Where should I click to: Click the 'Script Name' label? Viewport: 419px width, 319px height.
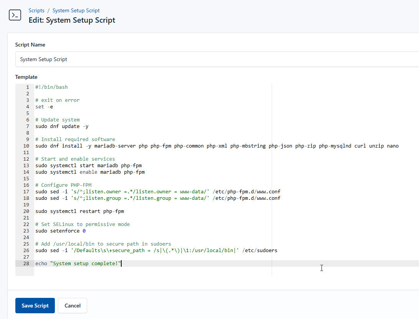coord(30,45)
